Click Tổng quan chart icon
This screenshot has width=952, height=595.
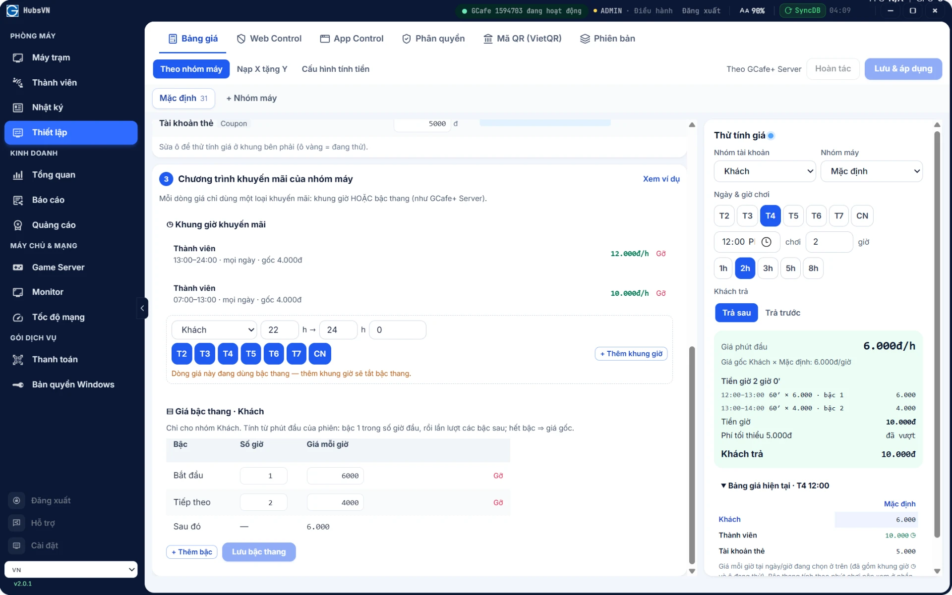click(x=18, y=175)
